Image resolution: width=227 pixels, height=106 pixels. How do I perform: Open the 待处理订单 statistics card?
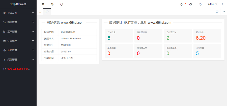(148, 36)
